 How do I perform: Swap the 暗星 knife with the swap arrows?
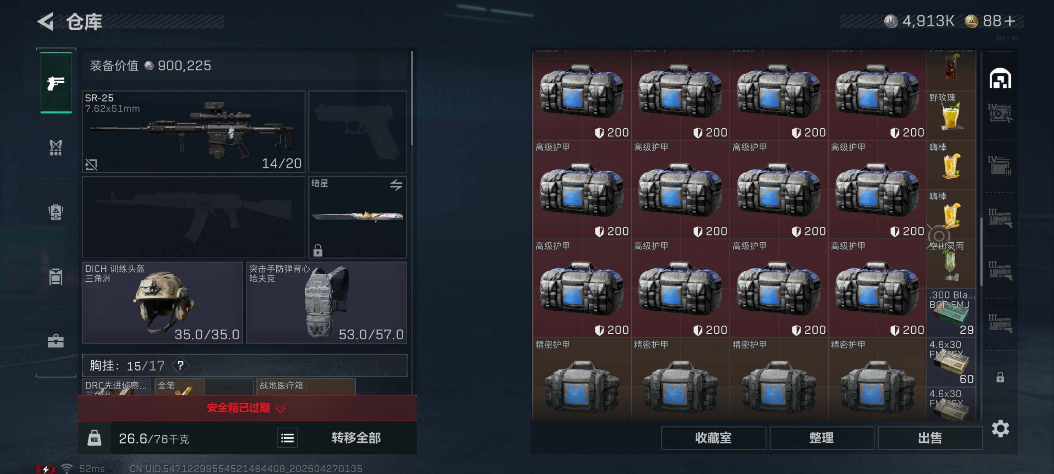point(396,185)
